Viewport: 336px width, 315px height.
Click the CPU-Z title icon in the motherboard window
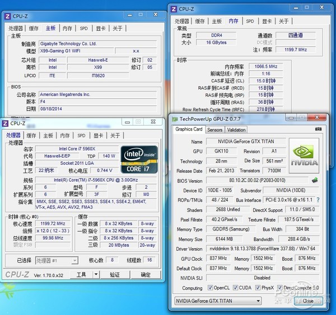(7, 16)
